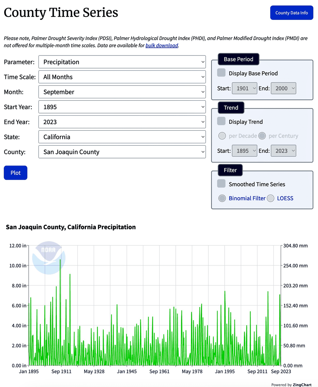Open the End Year 2023 dropdown
This screenshot has height=387, width=318.
pyautogui.click(x=122, y=122)
